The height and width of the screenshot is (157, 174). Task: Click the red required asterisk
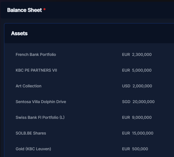point(44,9)
